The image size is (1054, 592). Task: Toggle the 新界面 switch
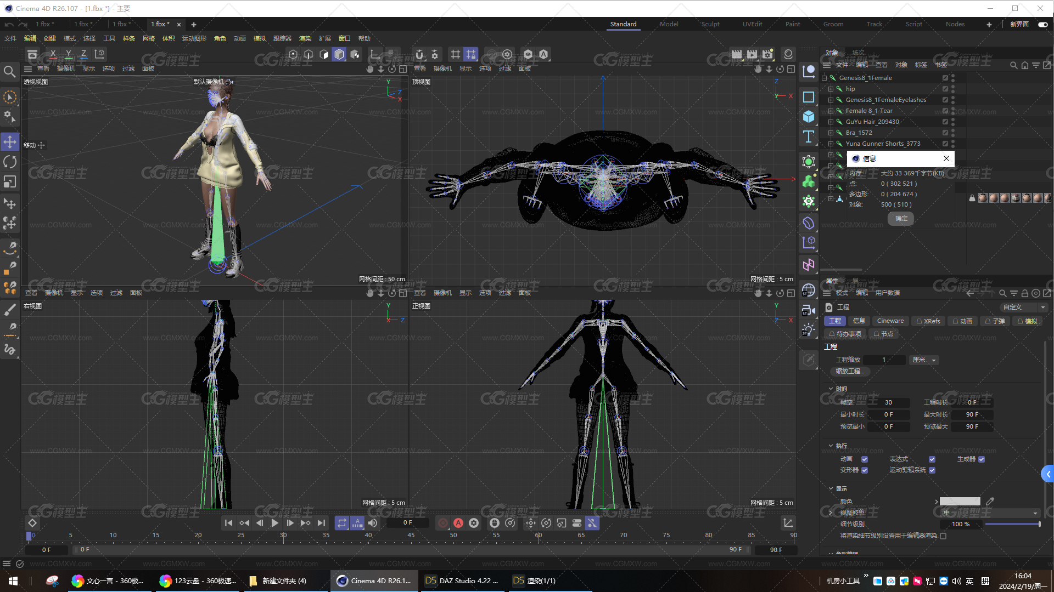pos(1043,24)
